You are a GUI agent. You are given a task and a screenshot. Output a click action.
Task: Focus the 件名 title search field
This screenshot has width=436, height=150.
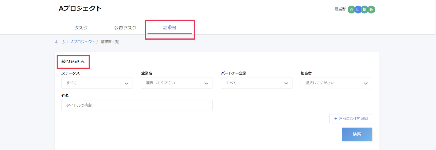137,105
